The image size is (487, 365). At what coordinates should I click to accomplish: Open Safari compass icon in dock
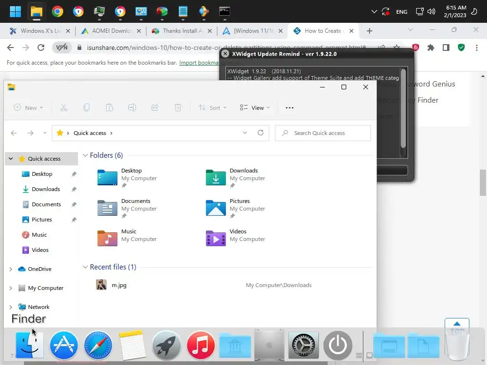click(x=98, y=345)
